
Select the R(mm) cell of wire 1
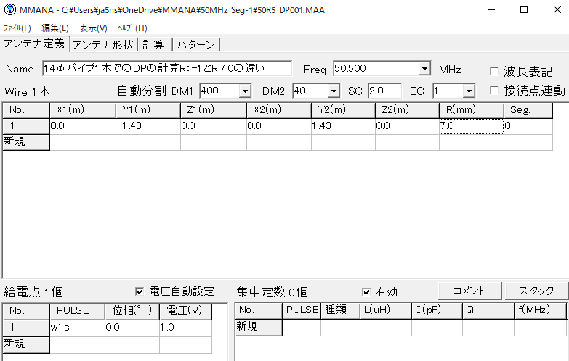pos(471,126)
